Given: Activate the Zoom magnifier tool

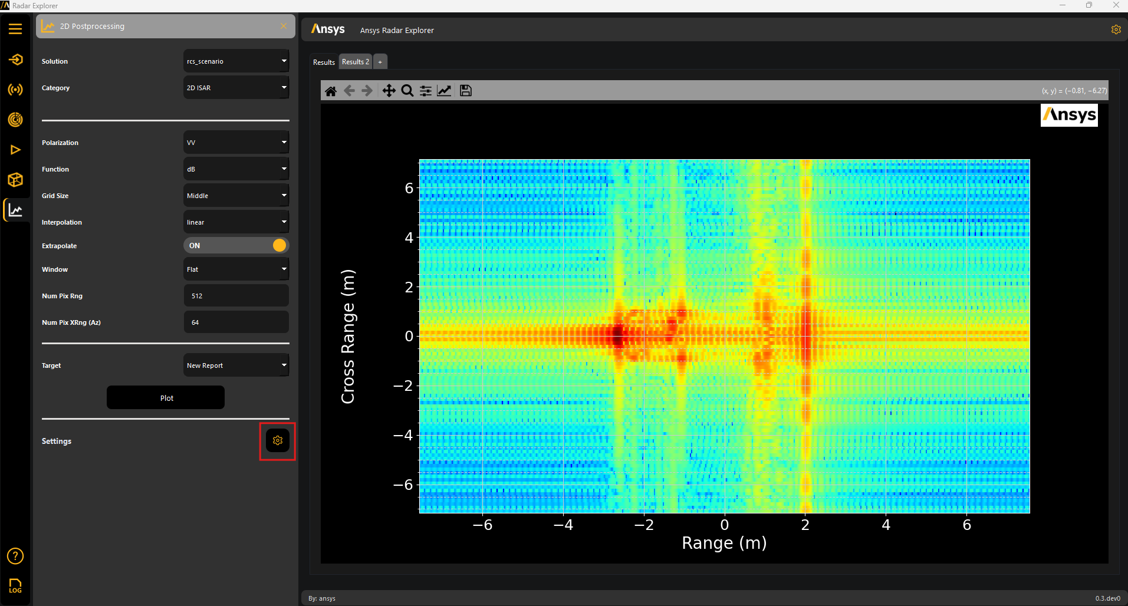Looking at the screenshot, I should tap(407, 91).
